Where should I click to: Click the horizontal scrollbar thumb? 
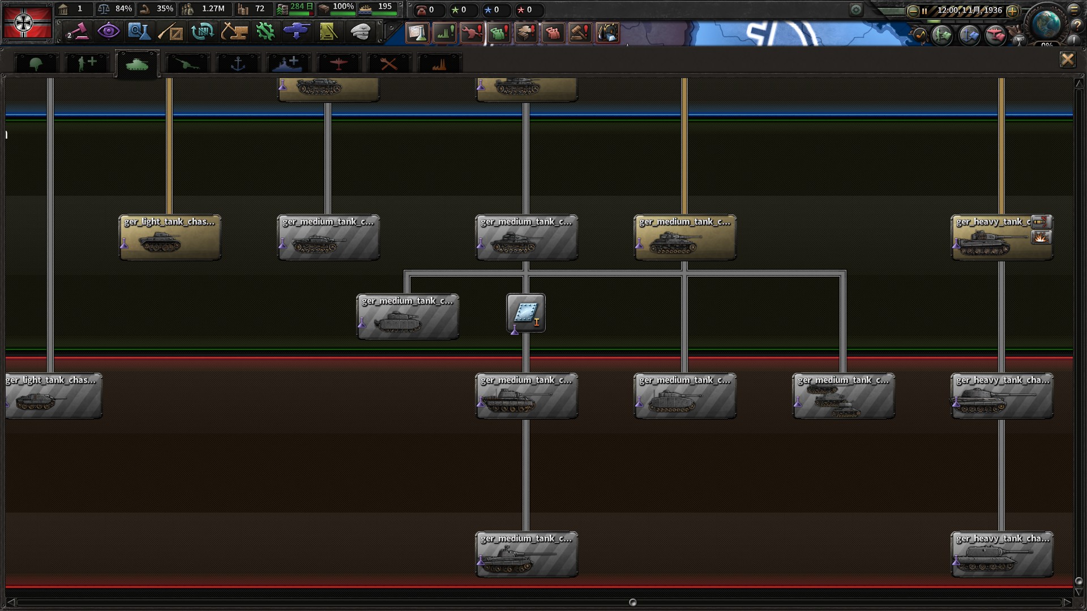[632, 603]
